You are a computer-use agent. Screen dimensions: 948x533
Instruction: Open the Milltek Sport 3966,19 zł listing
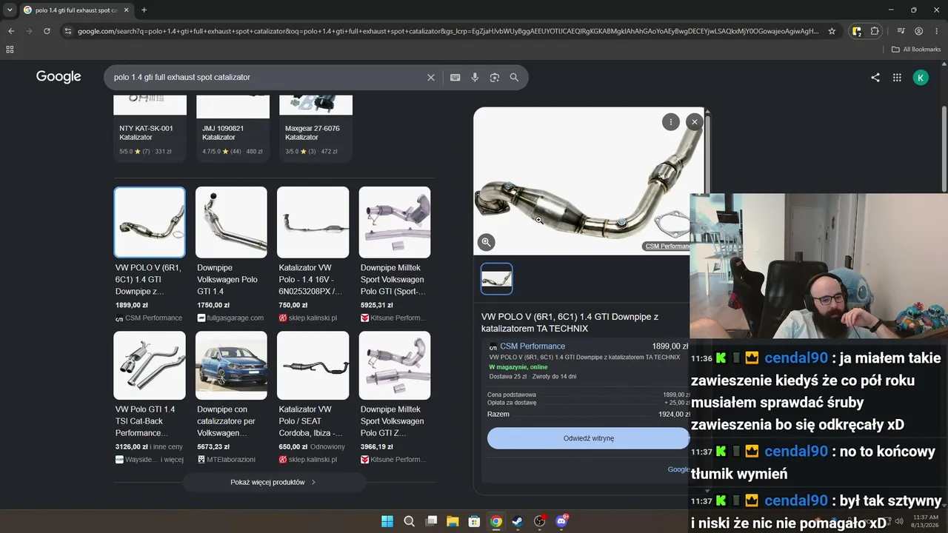coord(395,398)
